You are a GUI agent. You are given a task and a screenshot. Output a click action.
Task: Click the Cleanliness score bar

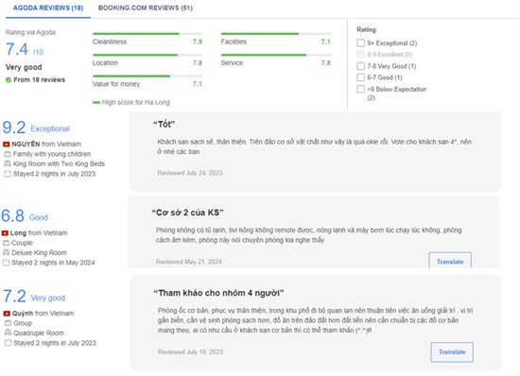[x=147, y=34]
